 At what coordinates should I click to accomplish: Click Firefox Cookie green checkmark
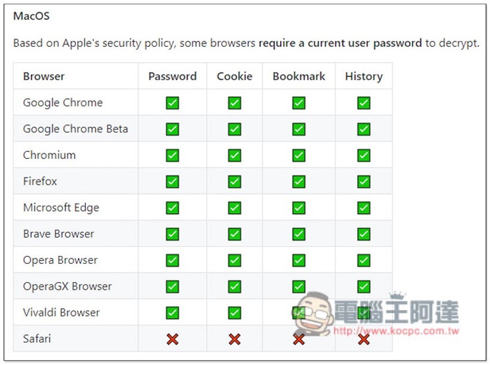[235, 181]
